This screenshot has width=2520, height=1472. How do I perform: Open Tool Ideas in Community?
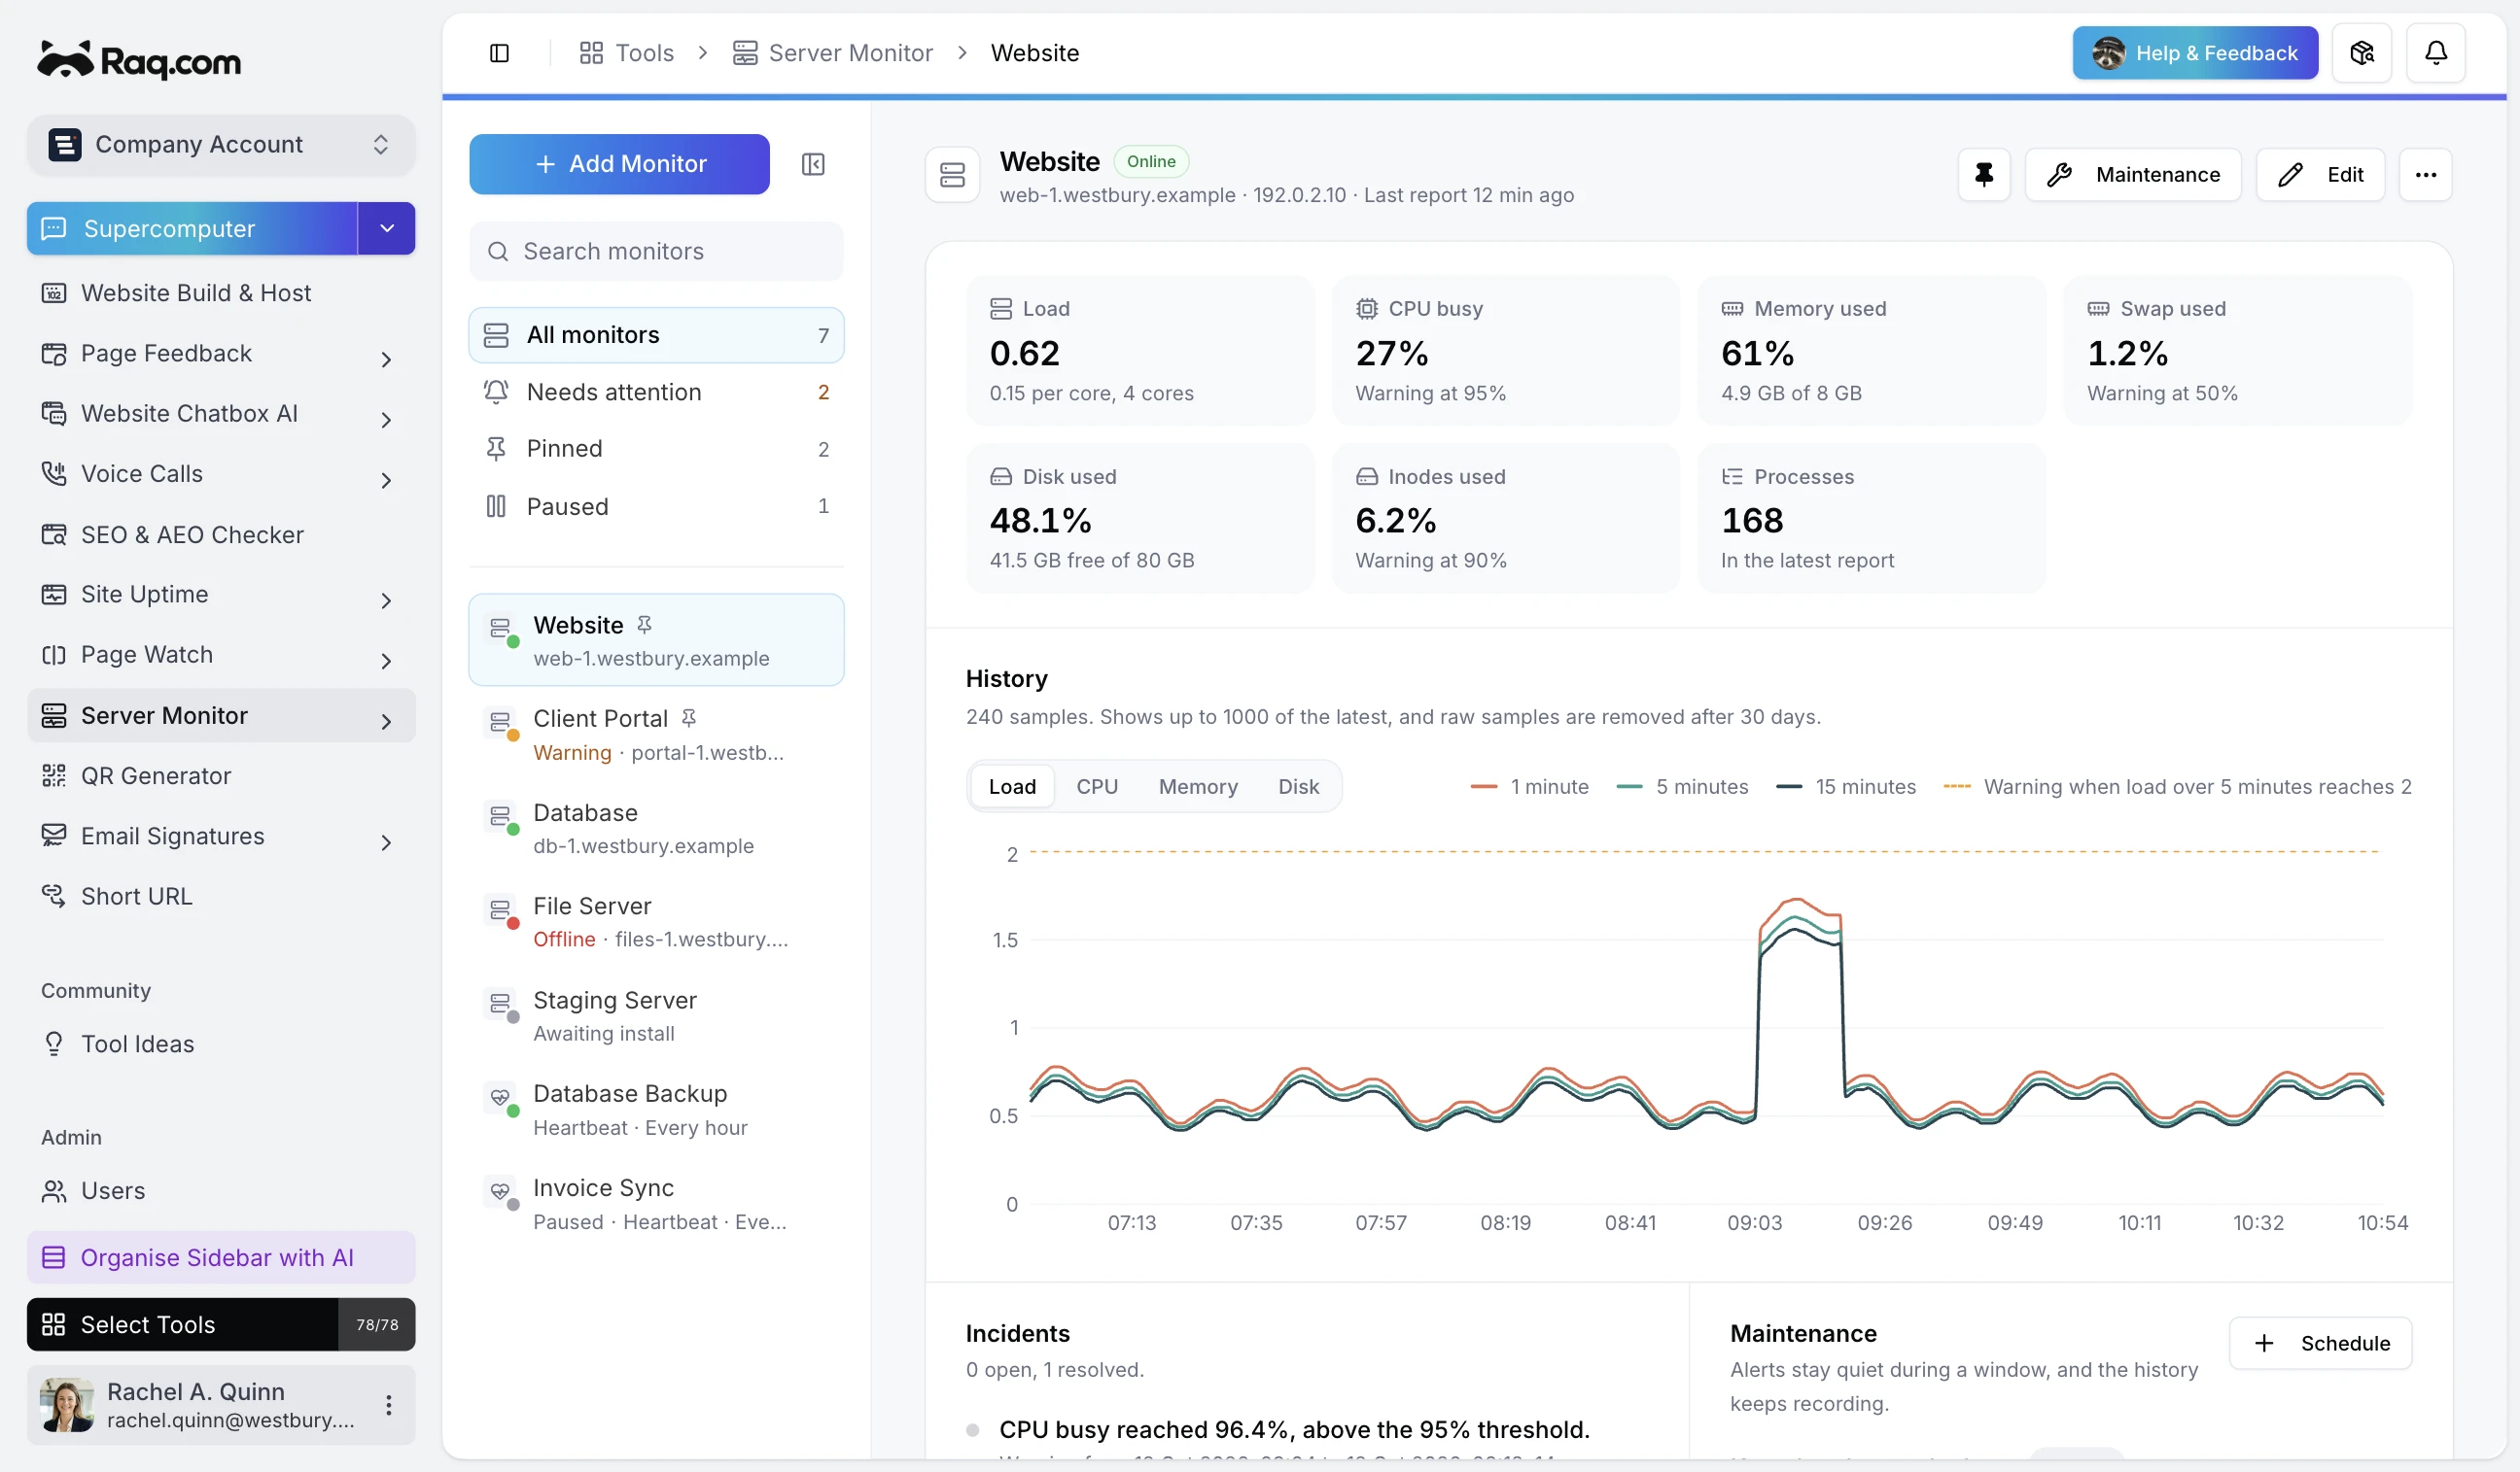tap(221, 1044)
